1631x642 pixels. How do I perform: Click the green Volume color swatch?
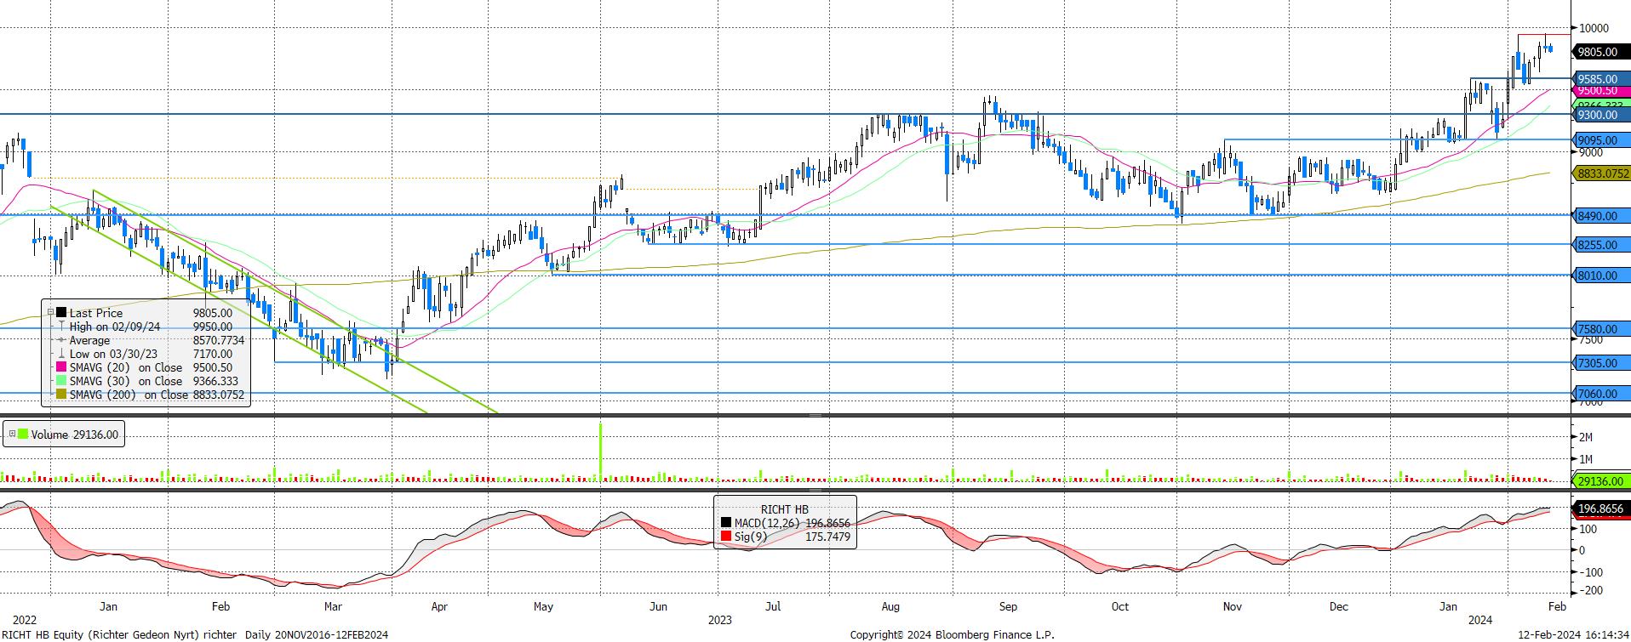click(x=23, y=435)
